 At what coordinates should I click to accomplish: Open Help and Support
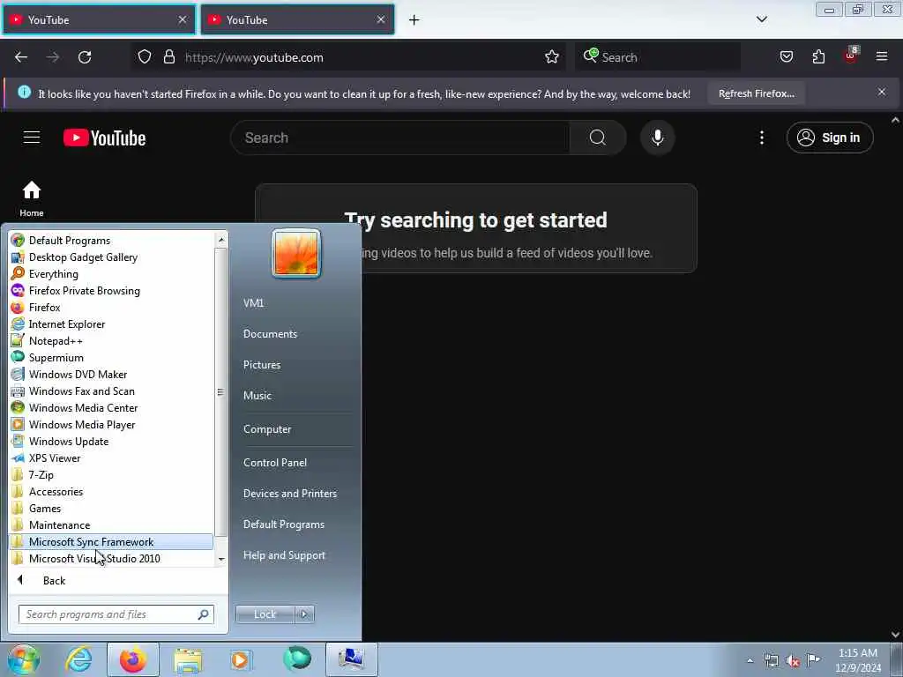pyautogui.click(x=284, y=555)
